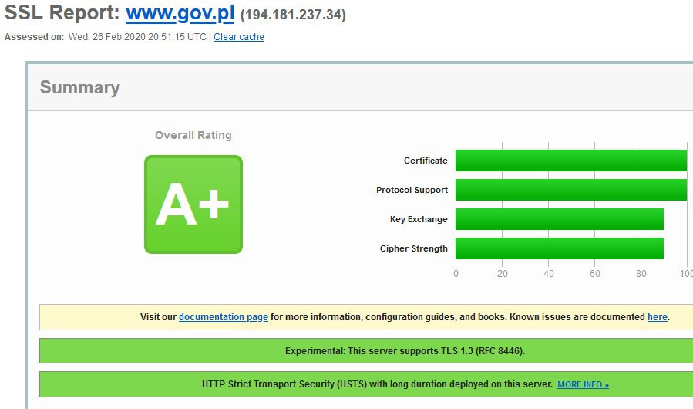Select the IP address 194.181.237.34 text

293,15
